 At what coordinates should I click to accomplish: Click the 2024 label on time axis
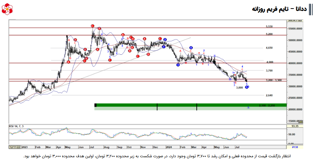click(169, 146)
